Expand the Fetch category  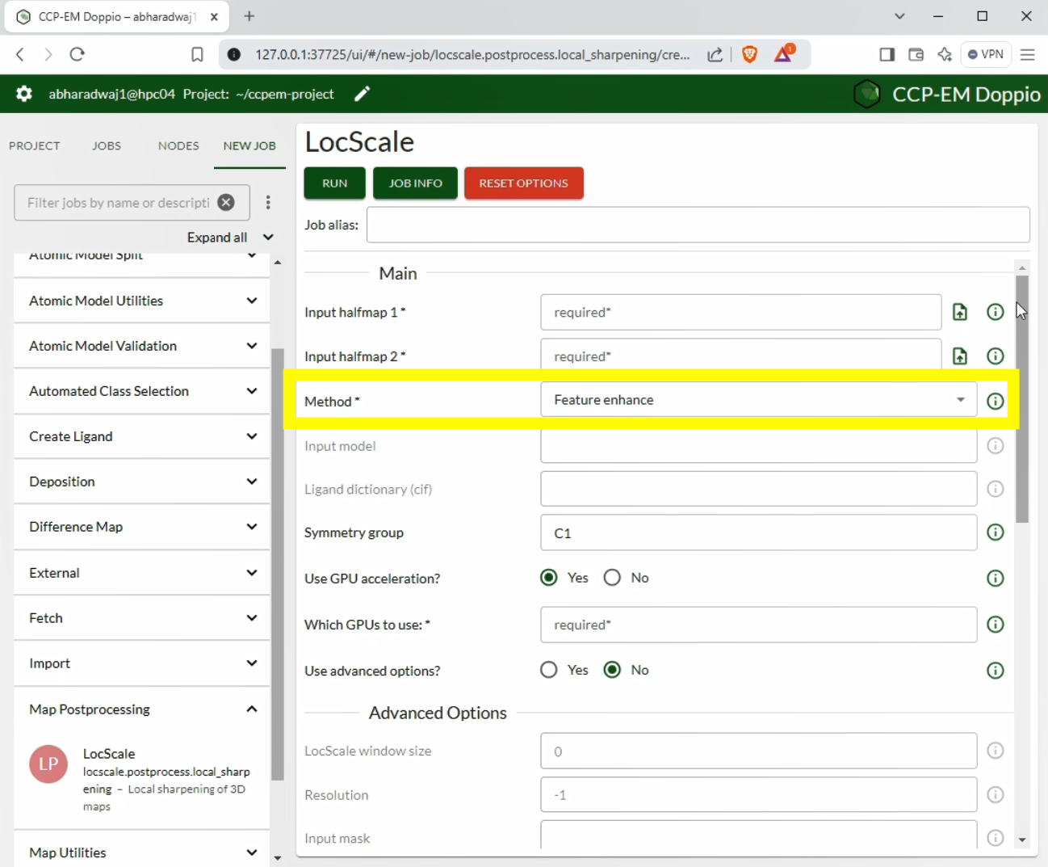141,618
